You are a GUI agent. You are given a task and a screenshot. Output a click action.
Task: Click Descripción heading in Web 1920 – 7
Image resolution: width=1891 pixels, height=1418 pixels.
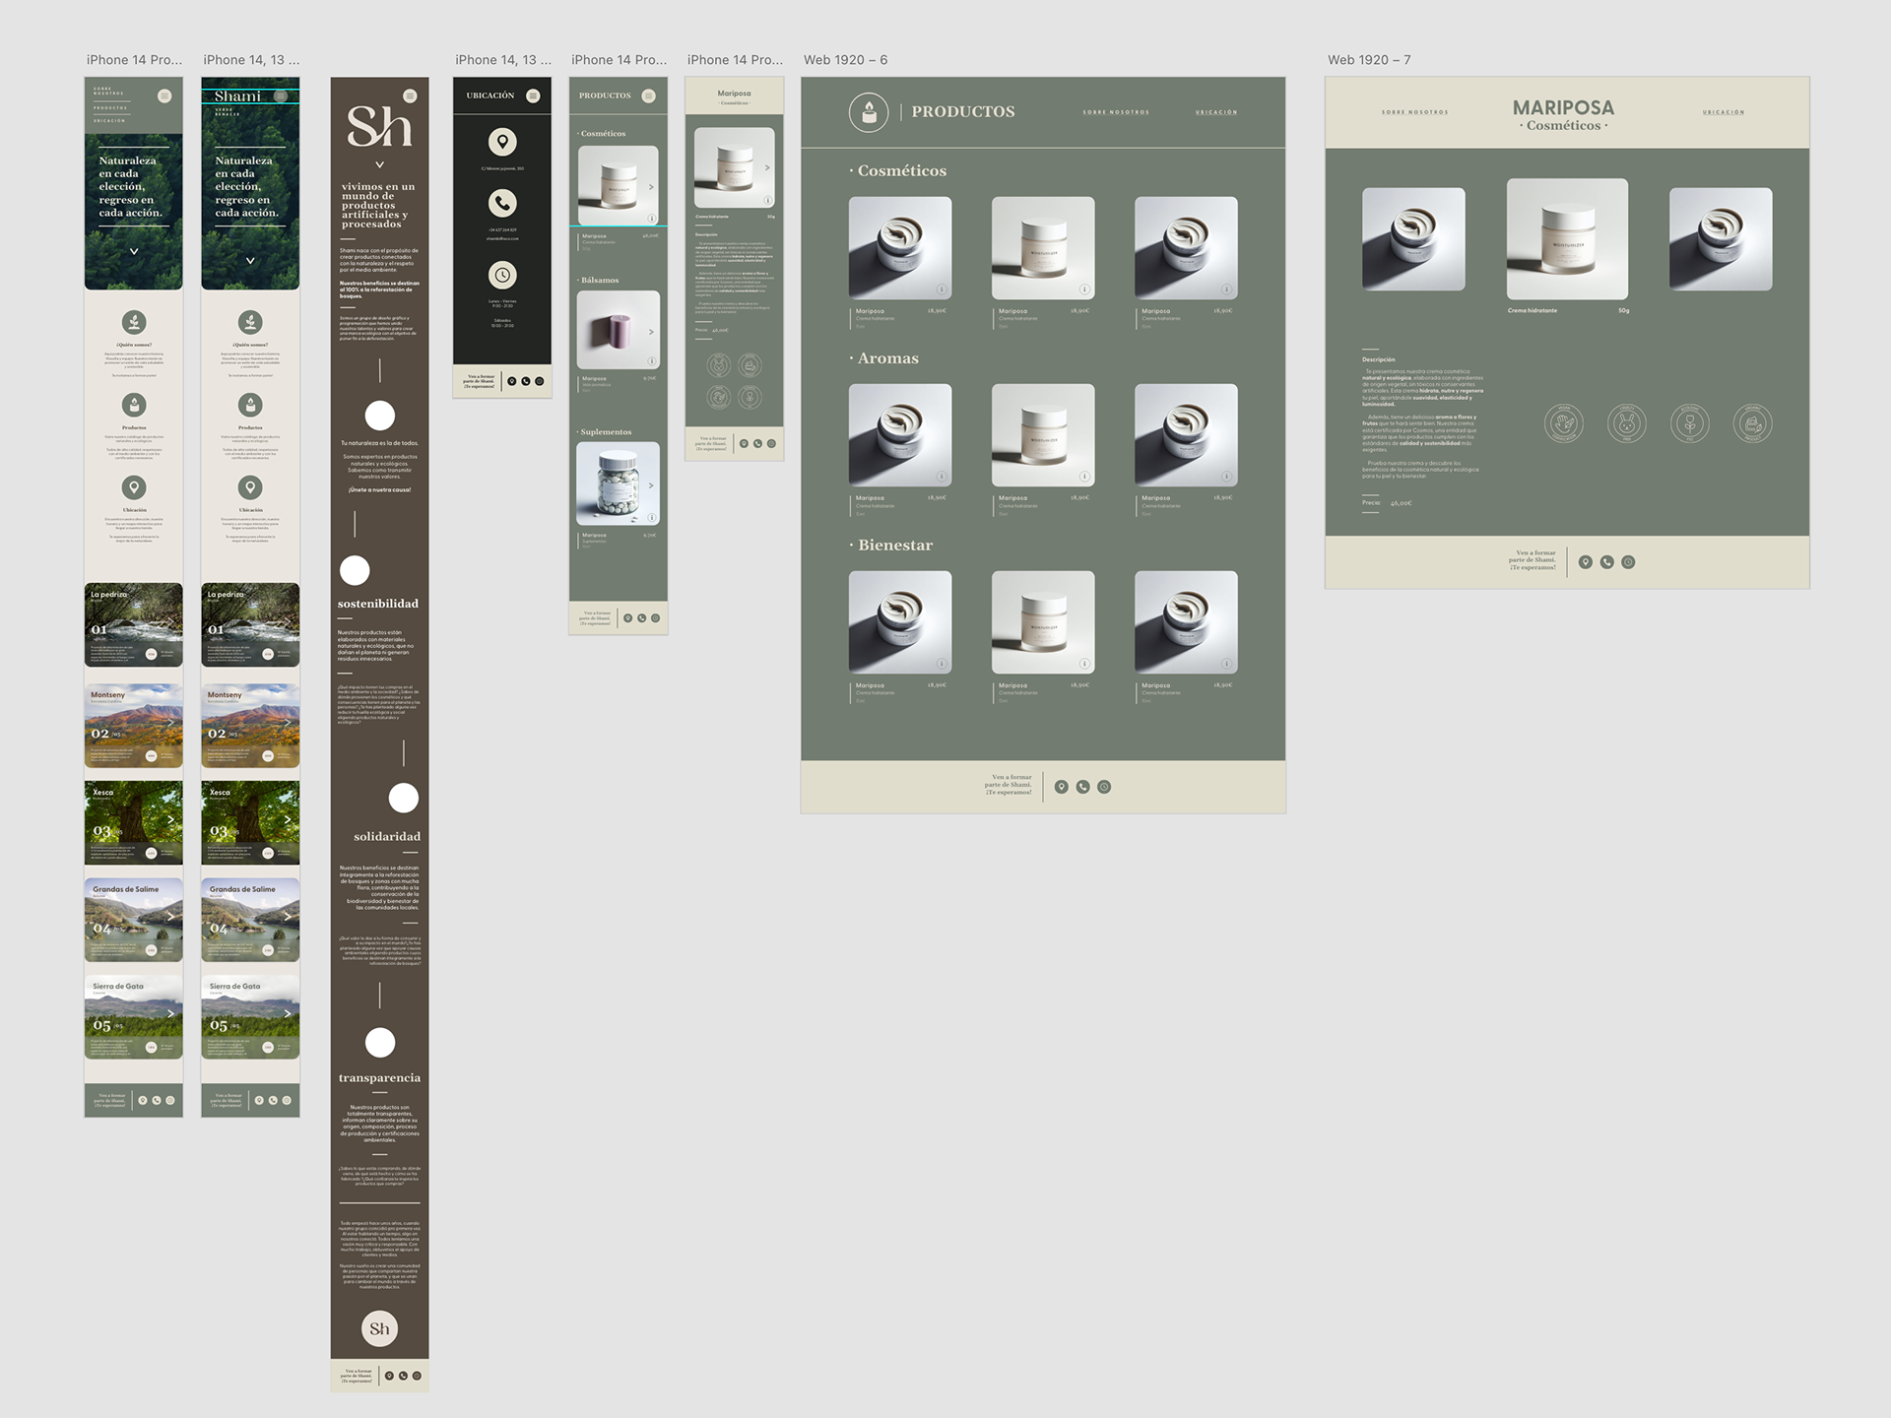tap(1379, 359)
